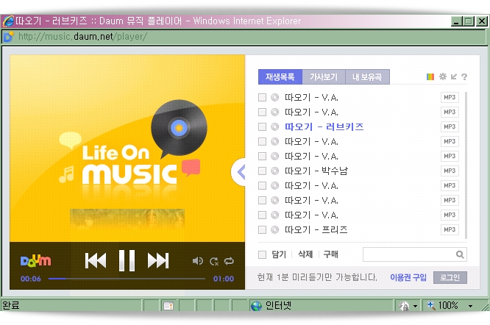Click the play circle for 따오기 - 러브키즈
This screenshot has height=325, width=490.
click(274, 126)
